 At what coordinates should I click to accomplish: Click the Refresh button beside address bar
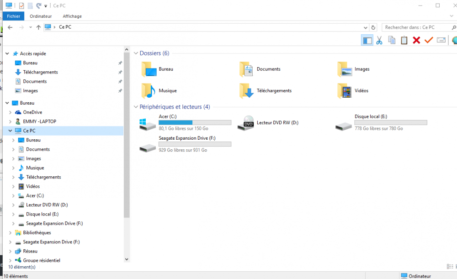tap(373, 27)
